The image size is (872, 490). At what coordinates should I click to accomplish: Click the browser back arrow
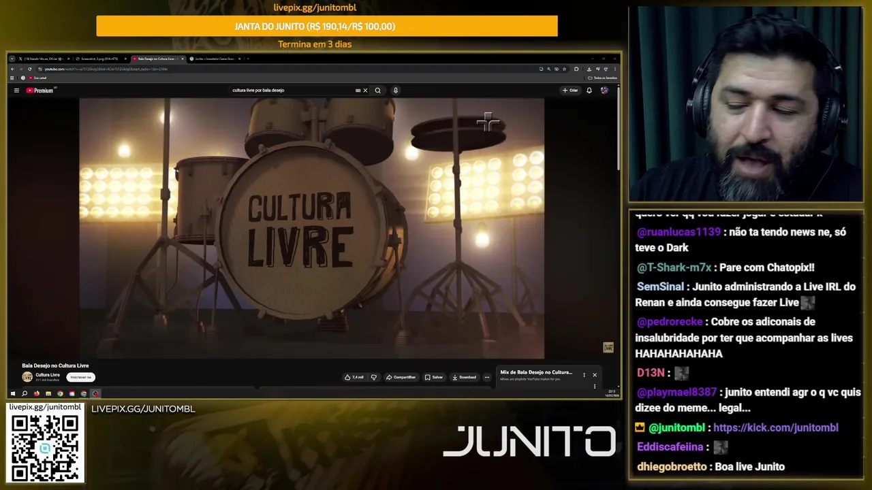pyautogui.click(x=12, y=69)
